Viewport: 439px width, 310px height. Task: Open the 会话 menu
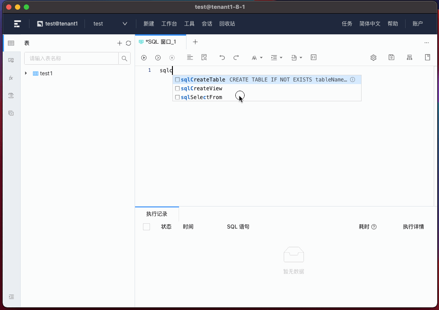pos(207,24)
